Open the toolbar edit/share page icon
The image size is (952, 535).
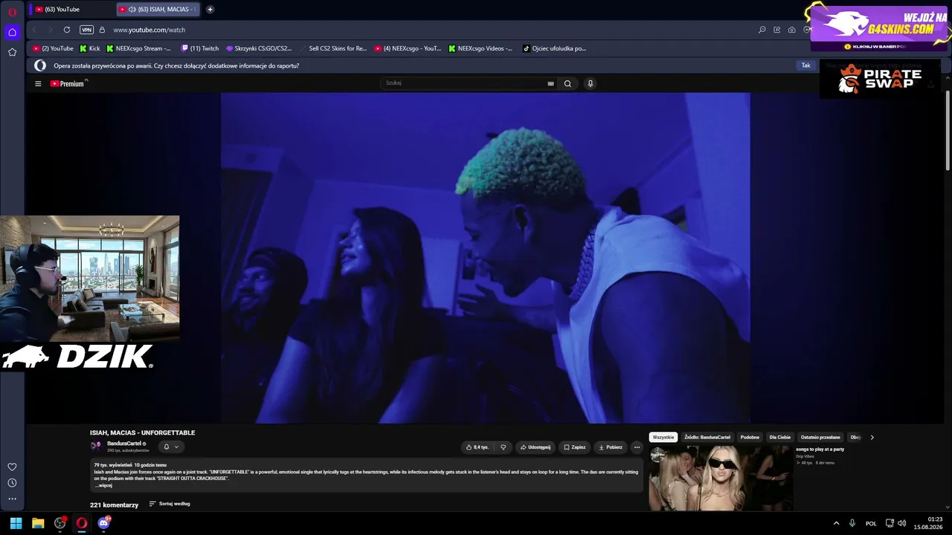(777, 30)
